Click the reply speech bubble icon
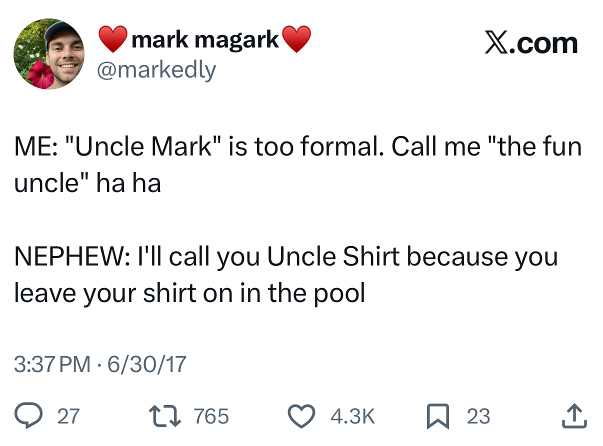 tap(29, 416)
